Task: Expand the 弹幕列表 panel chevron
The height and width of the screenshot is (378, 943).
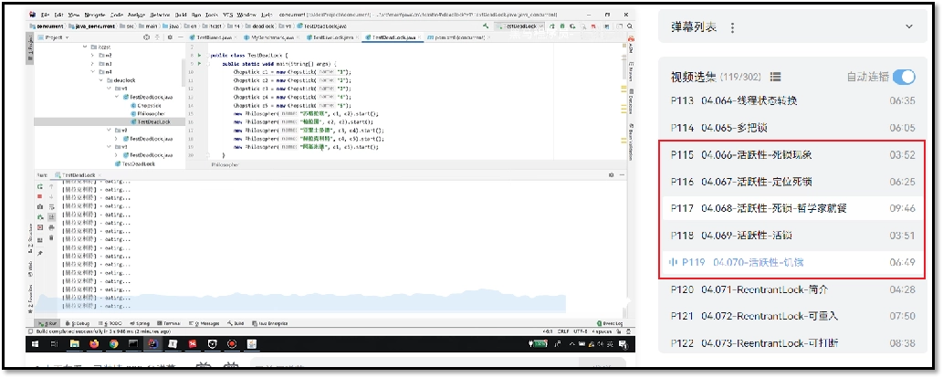Action: point(908,27)
